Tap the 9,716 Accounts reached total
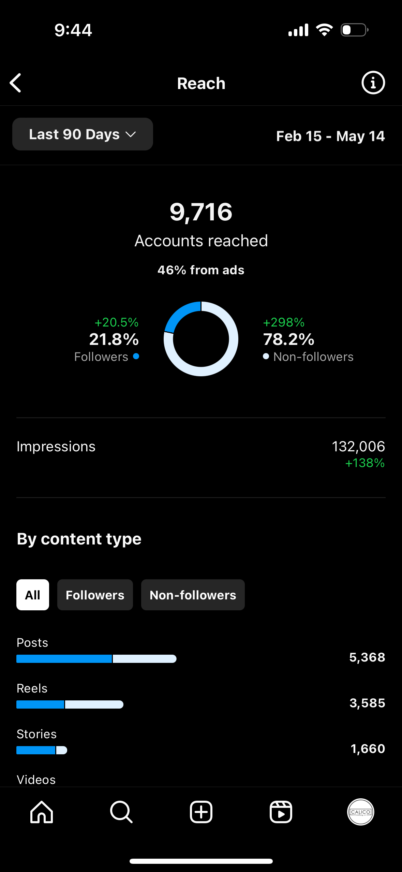The image size is (402, 872). click(201, 212)
